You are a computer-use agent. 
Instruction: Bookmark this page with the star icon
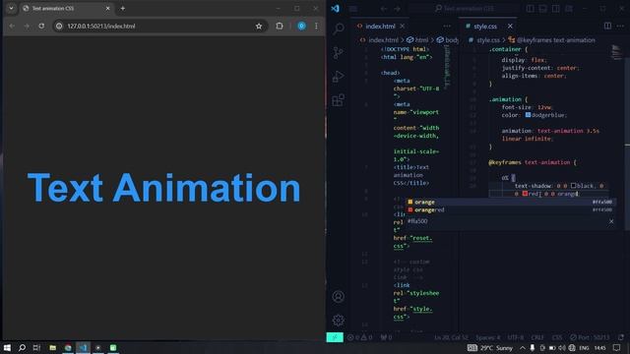pyautogui.click(x=259, y=27)
